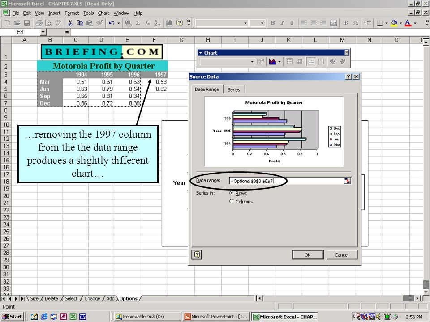Toggle Underline formatting
This screenshot has height=322, width=430.
point(292,23)
